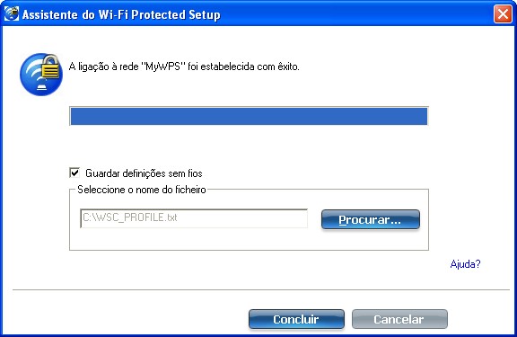
Task: Click the Cancelar button
Action: 399,319
